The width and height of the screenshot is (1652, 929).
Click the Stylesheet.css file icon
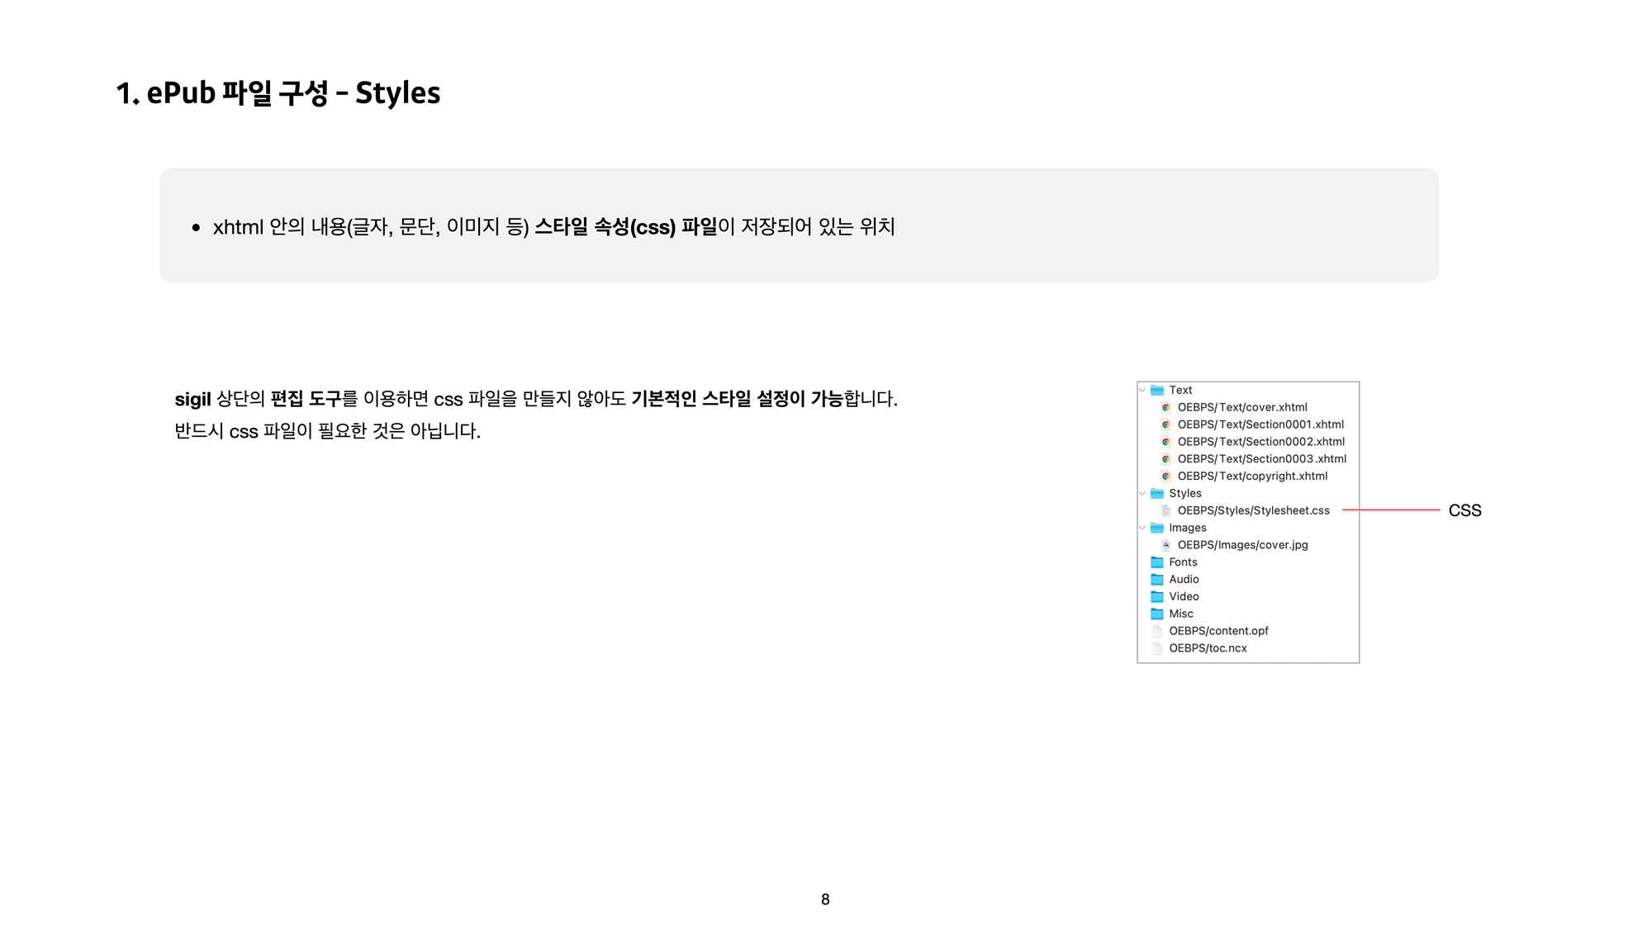tap(1165, 510)
